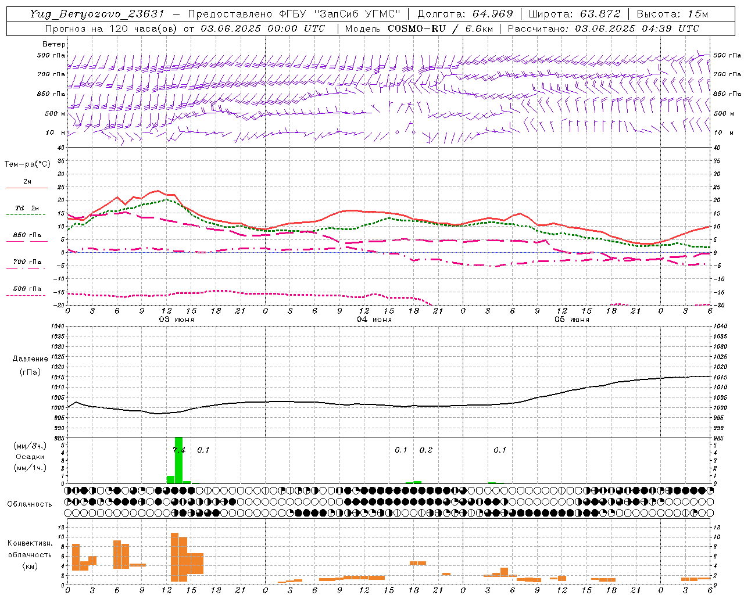Click the tall green 7.4 precipitation bar
The height and width of the screenshot is (595, 744).
point(178,460)
